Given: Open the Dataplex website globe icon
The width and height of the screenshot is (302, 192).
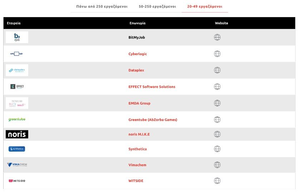Looking at the screenshot, I should [x=217, y=70].
